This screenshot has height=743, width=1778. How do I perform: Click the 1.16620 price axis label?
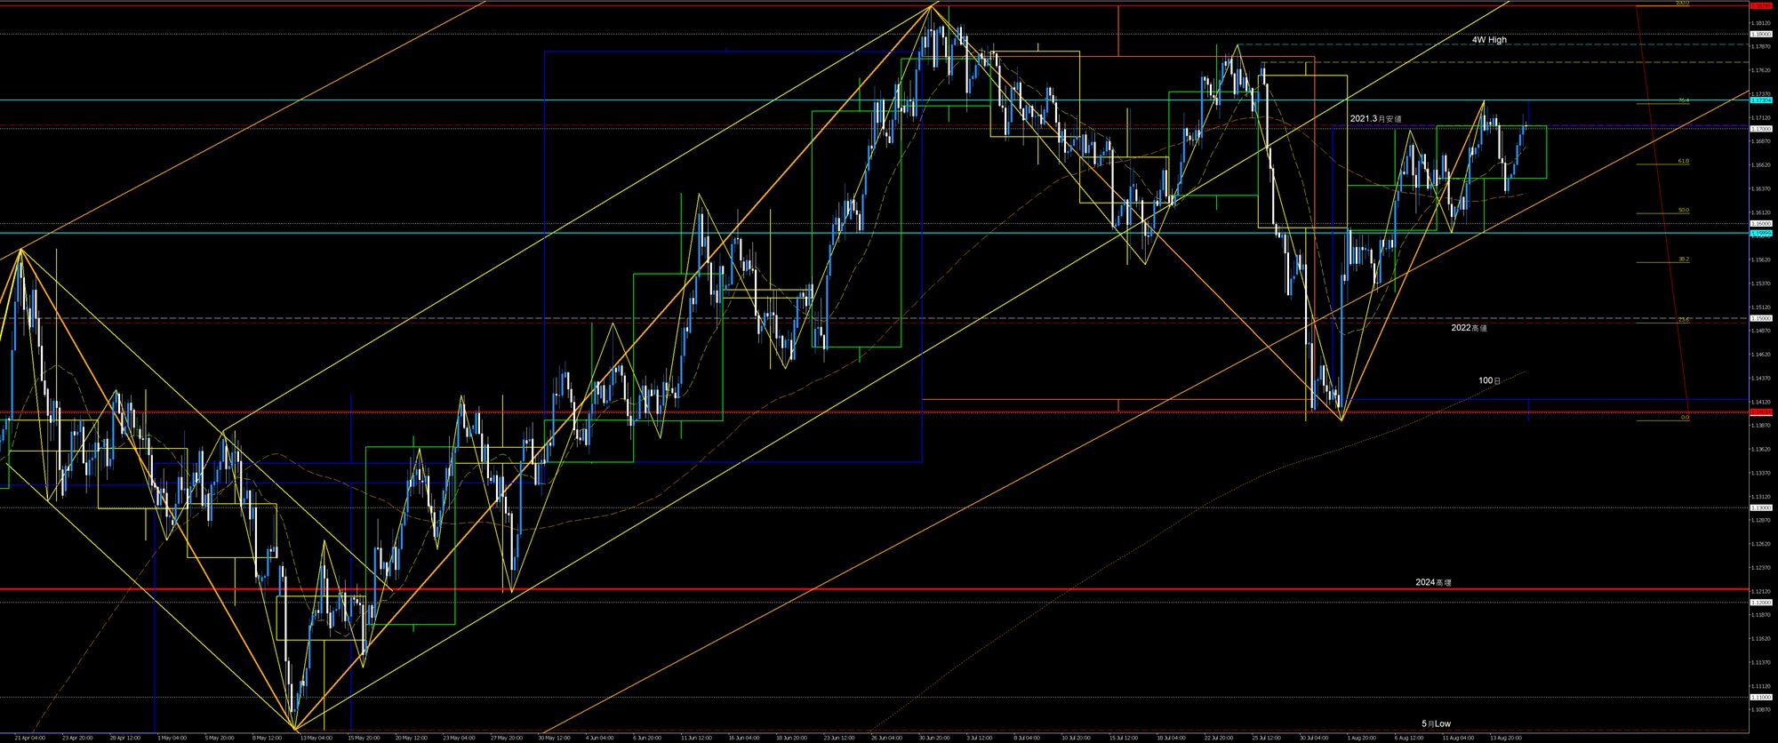[x=1760, y=165]
